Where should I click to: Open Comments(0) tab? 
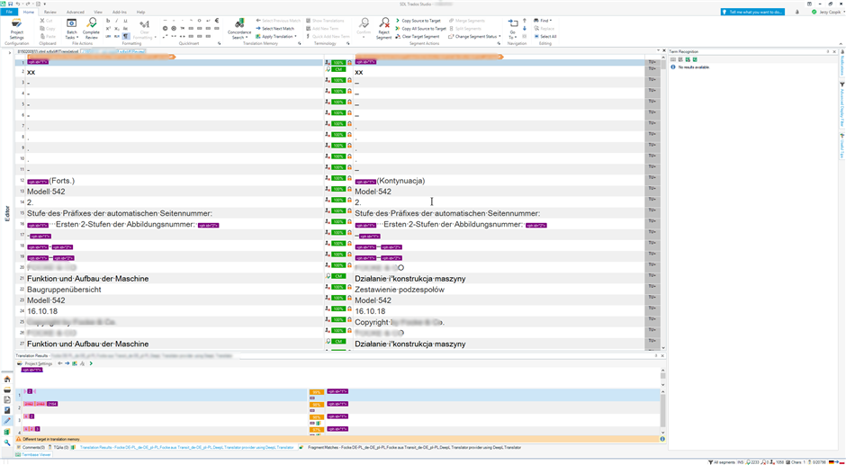coord(31,447)
